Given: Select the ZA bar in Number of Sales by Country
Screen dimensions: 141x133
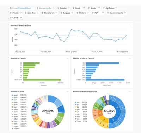Looking at the screenshot, I should [x=92, y=65].
